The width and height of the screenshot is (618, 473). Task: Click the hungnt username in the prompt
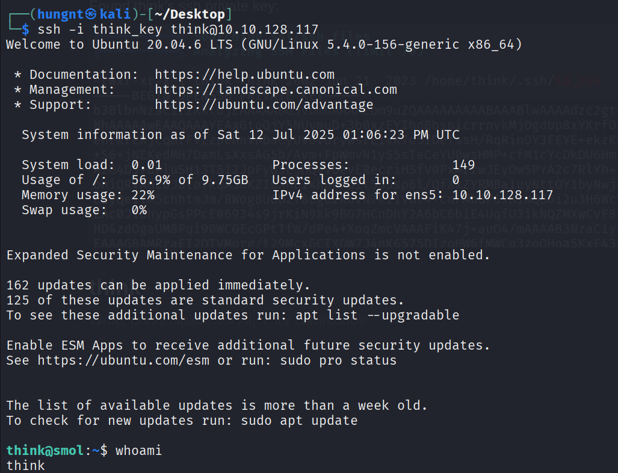[x=60, y=14]
